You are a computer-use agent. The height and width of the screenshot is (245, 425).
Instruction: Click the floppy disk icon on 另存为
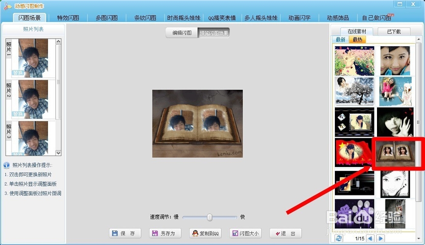coord(155,233)
